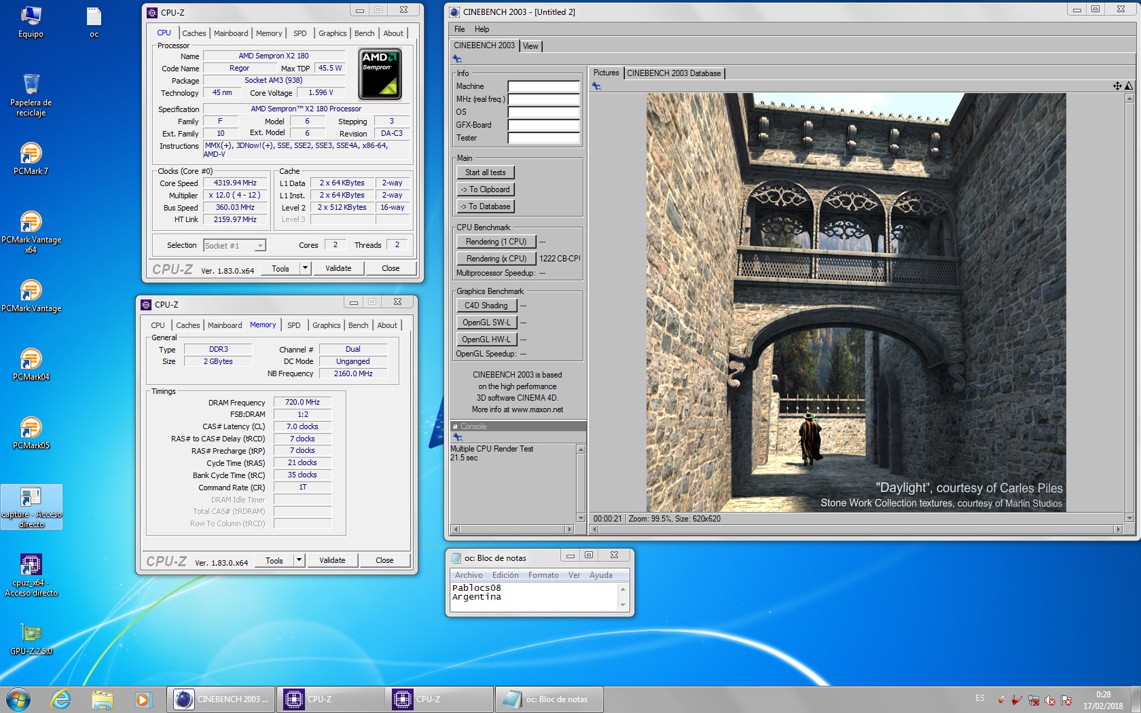1141x713 pixels.
Task: Click the MHz (real freq.) input field
Action: [x=543, y=99]
